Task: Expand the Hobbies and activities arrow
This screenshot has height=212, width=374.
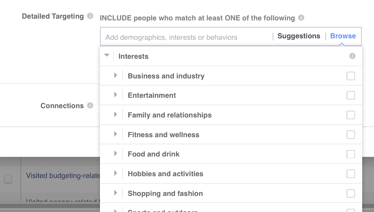Action: click(115, 173)
